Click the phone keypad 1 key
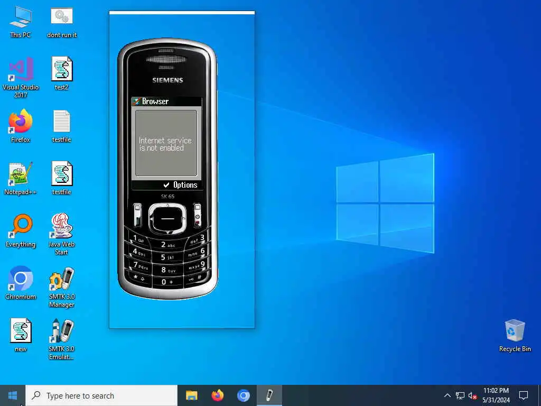Viewport: 541px width, 406px height. (138, 239)
